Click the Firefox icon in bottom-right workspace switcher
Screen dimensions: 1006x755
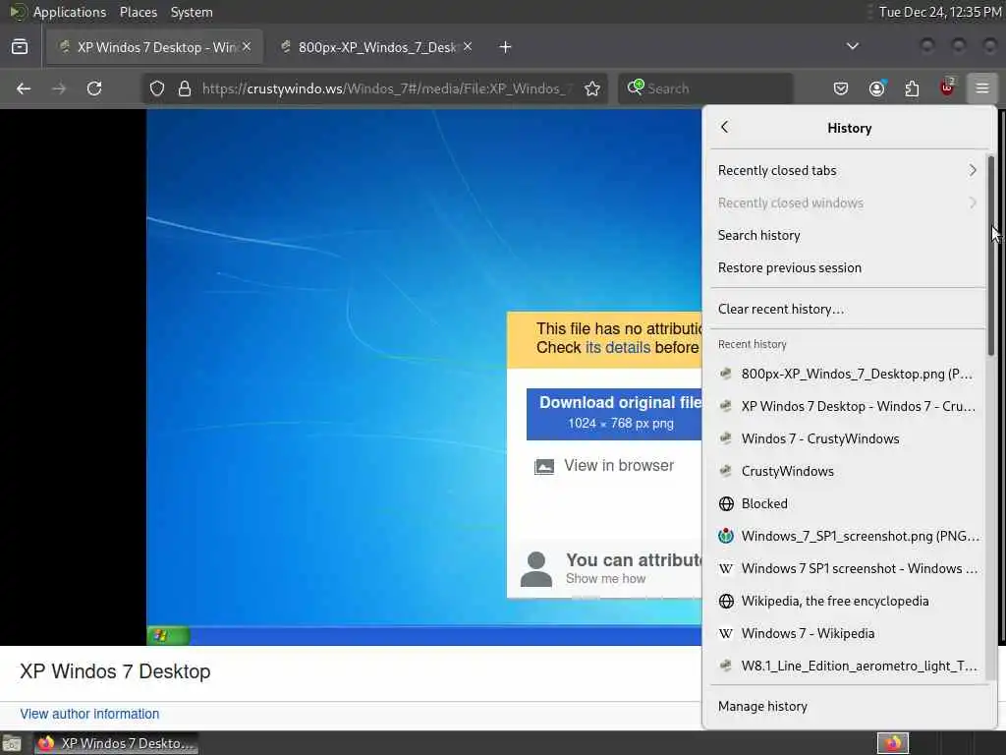pos(893,743)
